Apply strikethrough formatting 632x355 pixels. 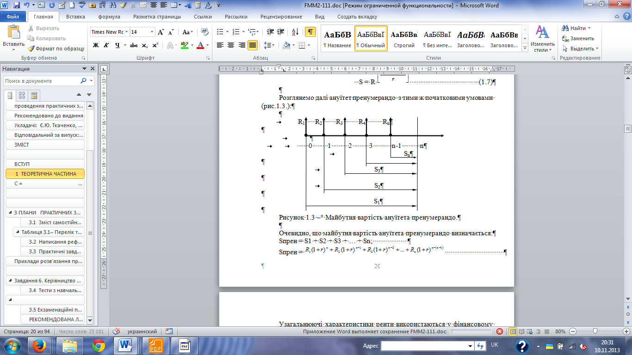coord(133,45)
